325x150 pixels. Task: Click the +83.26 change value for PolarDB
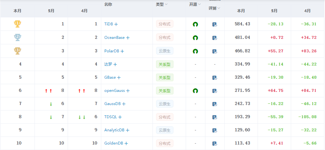tap(309, 51)
